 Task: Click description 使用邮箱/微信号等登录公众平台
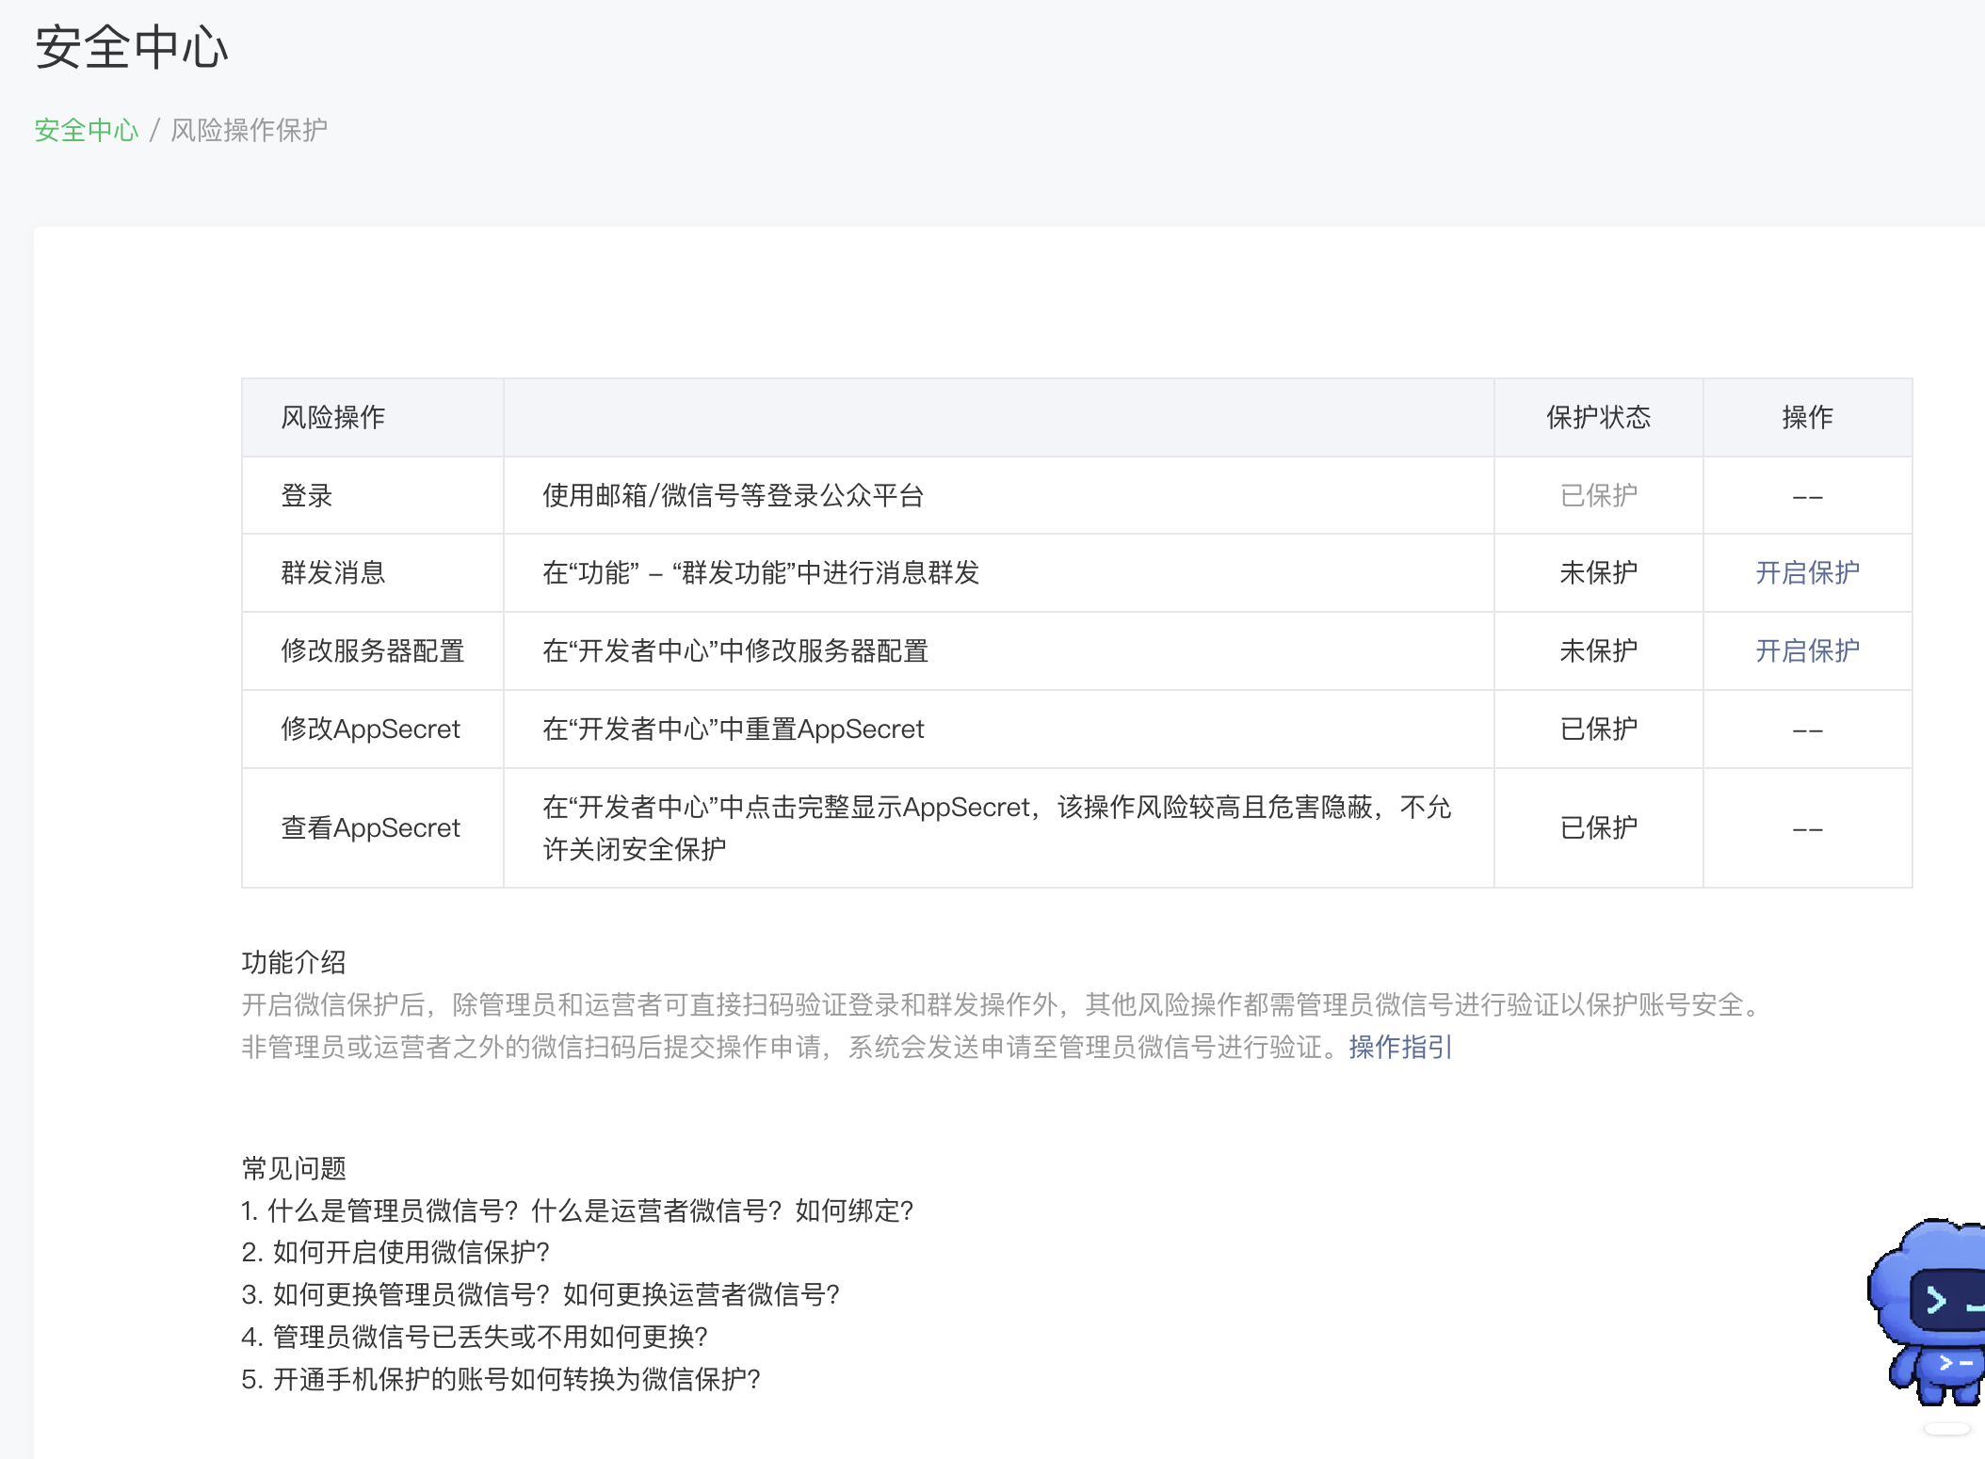point(733,495)
